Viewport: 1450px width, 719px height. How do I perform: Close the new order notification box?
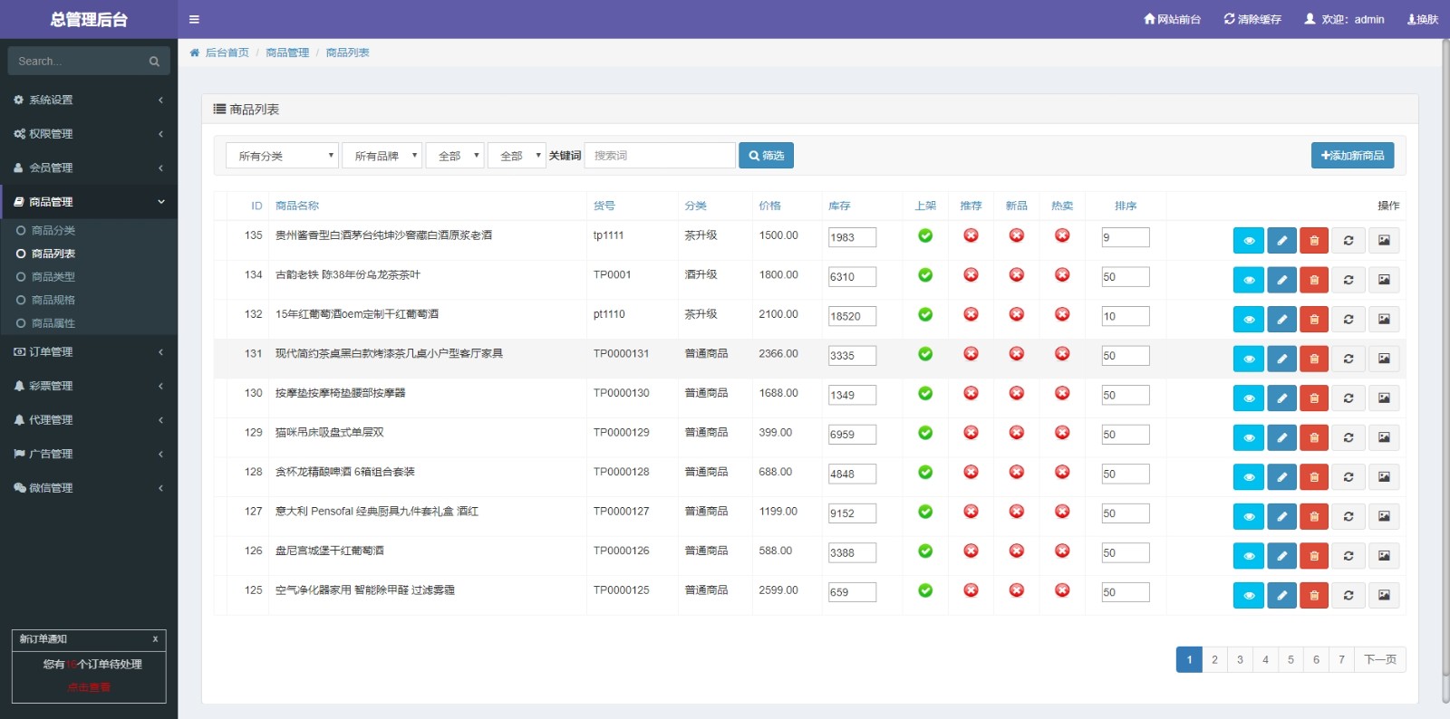point(155,638)
